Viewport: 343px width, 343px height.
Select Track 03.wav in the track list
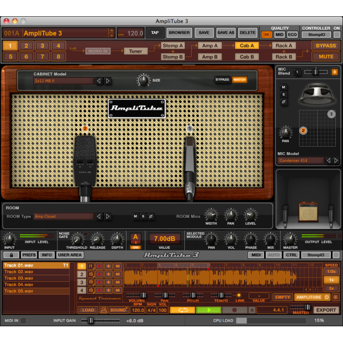pos(36,278)
